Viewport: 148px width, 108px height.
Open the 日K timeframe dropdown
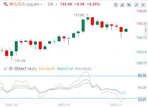tap(52, 4)
